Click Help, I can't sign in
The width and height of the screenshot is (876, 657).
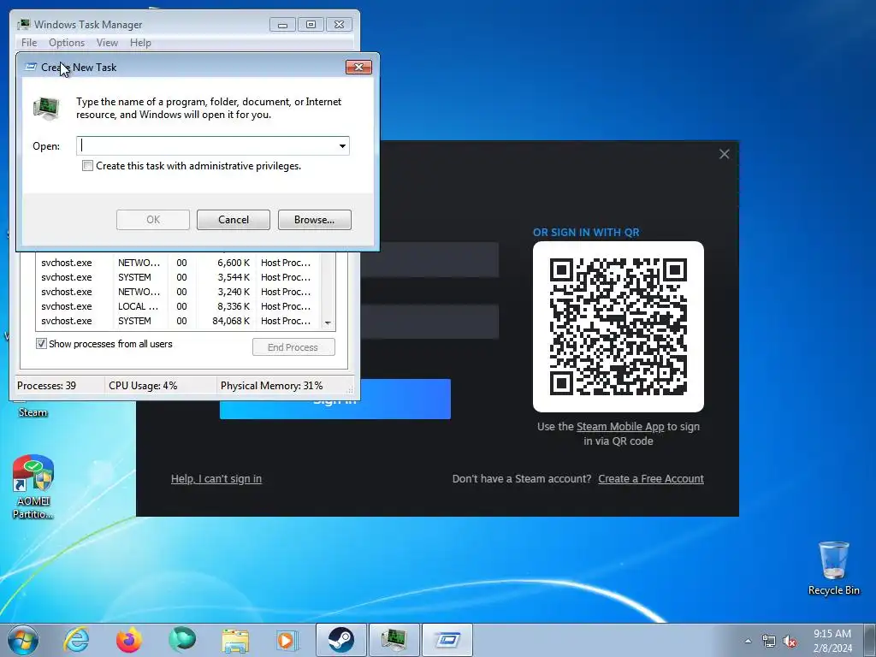(216, 479)
